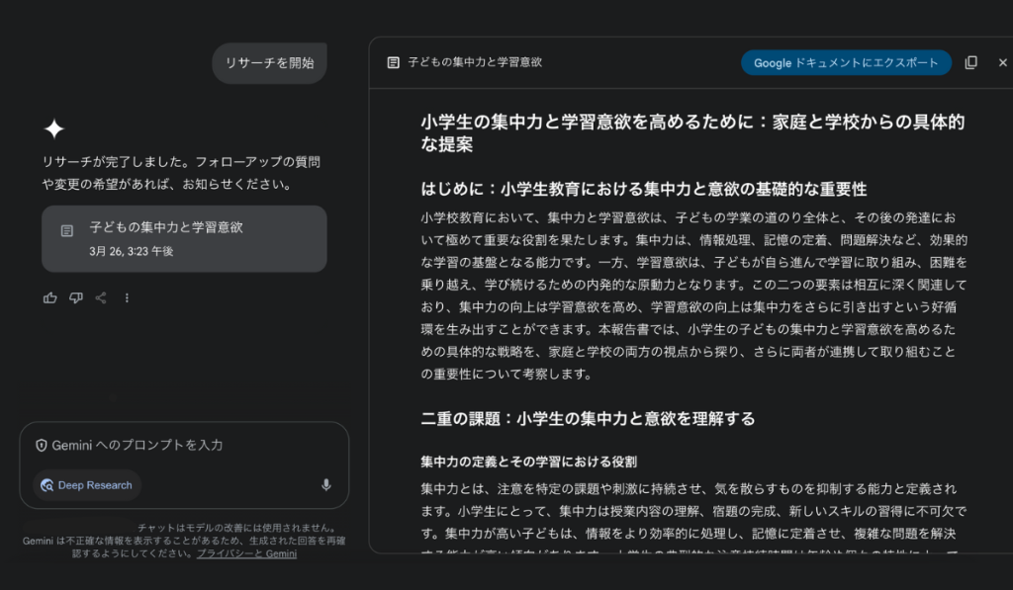This screenshot has width=1013, height=590.
Task: Close the report panel with X
Action: point(1002,62)
